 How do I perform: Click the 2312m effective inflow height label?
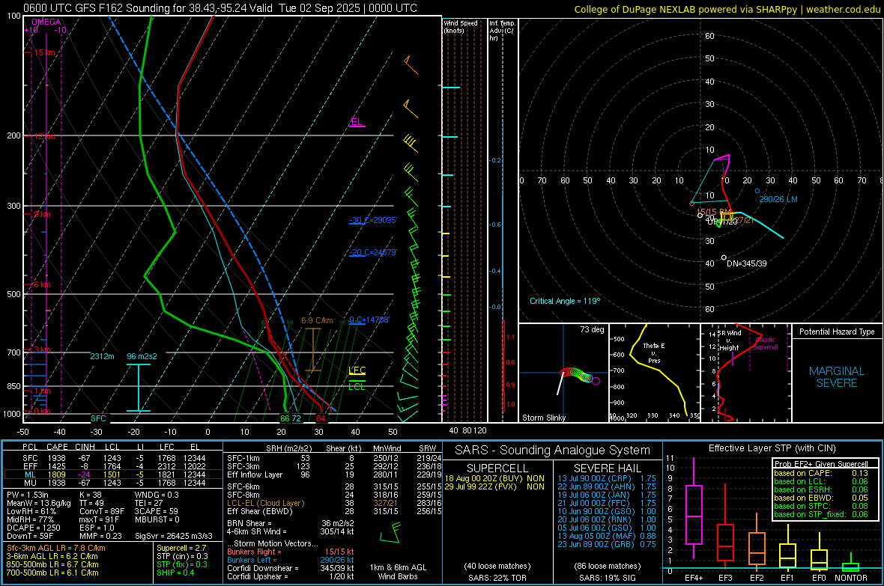click(102, 357)
